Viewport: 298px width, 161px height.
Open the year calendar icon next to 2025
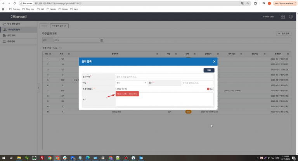(102, 40)
